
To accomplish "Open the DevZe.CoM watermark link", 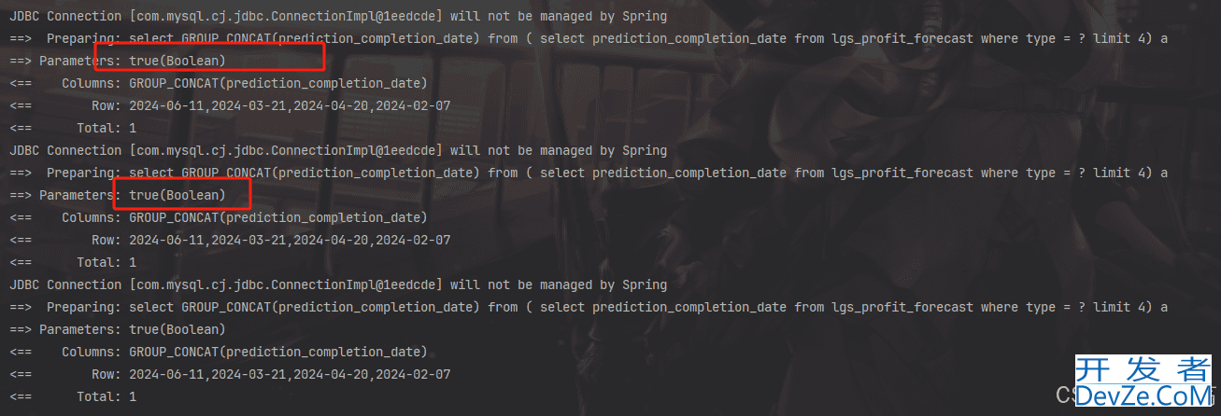I will 1145,396.
